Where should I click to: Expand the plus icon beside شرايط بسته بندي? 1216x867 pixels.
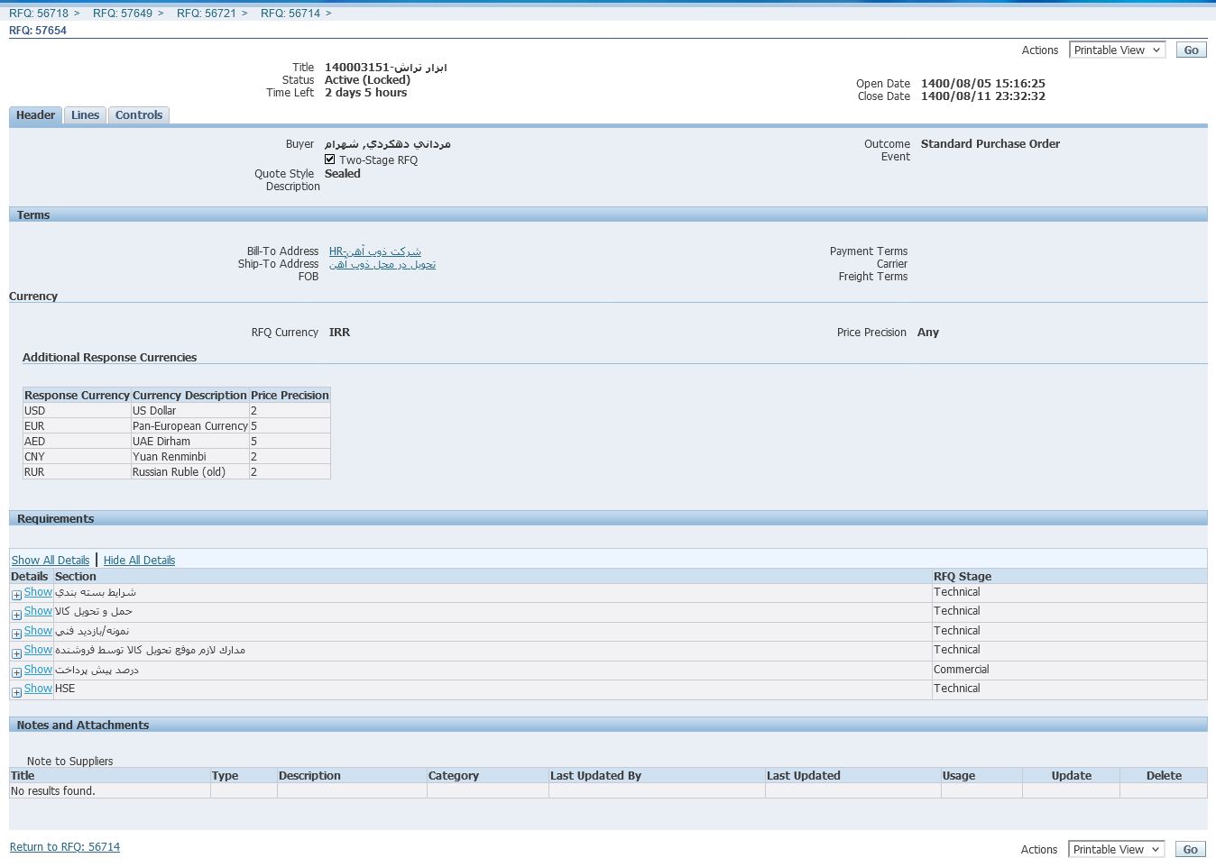click(16, 596)
